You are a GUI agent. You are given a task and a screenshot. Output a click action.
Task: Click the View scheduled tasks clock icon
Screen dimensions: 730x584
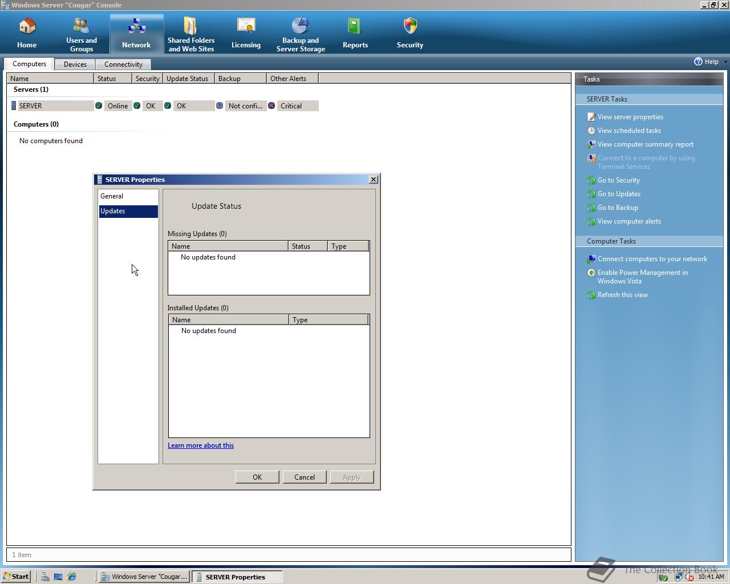[591, 131]
